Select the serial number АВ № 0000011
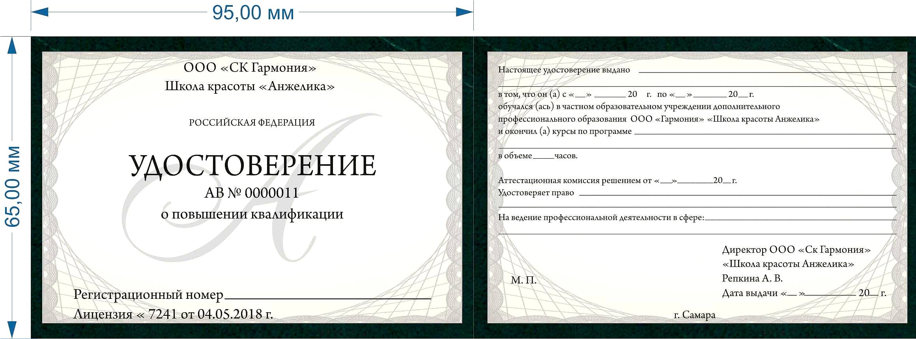Image resolution: width=916 pixels, height=339 pixels. click(x=252, y=193)
